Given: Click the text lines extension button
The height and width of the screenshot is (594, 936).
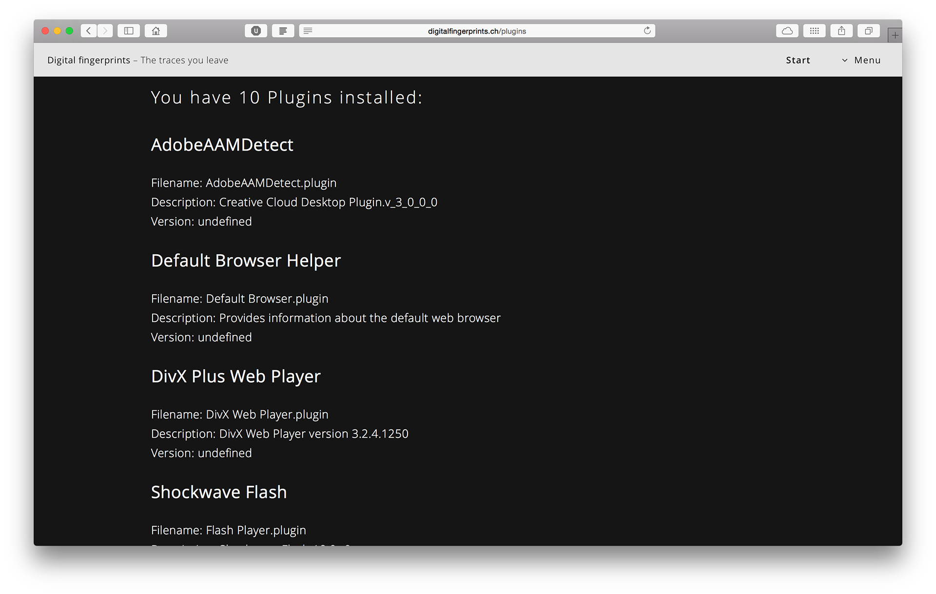Looking at the screenshot, I should point(283,31).
